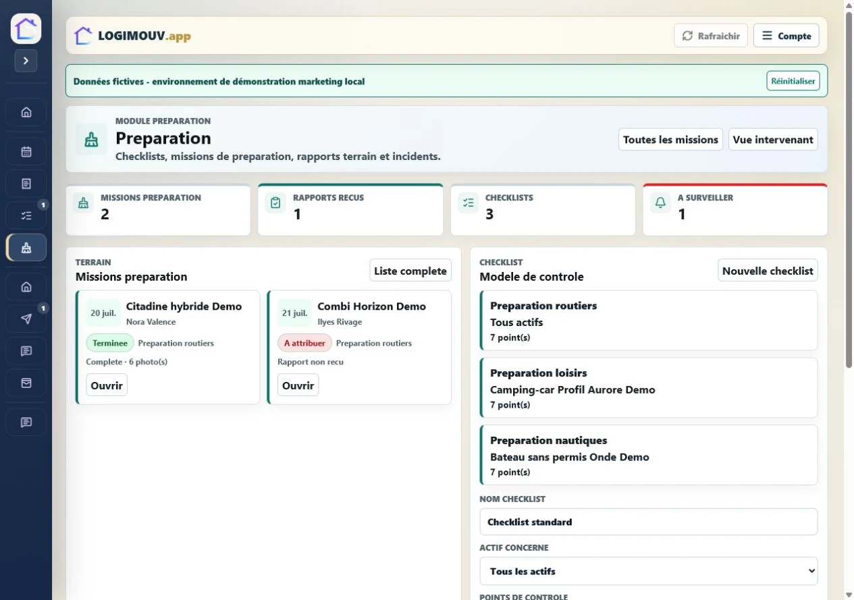Click the Checklists stat card

point(543,210)
